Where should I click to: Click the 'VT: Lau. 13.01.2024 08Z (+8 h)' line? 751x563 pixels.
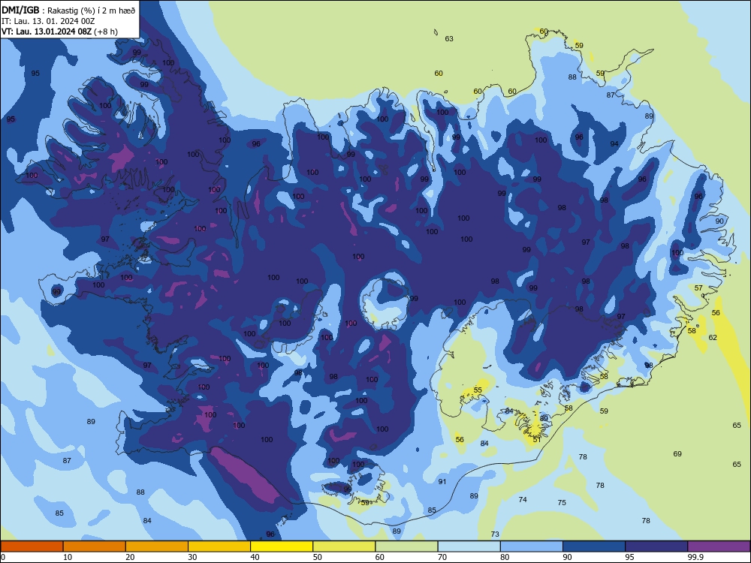click(x=59, y=32)
